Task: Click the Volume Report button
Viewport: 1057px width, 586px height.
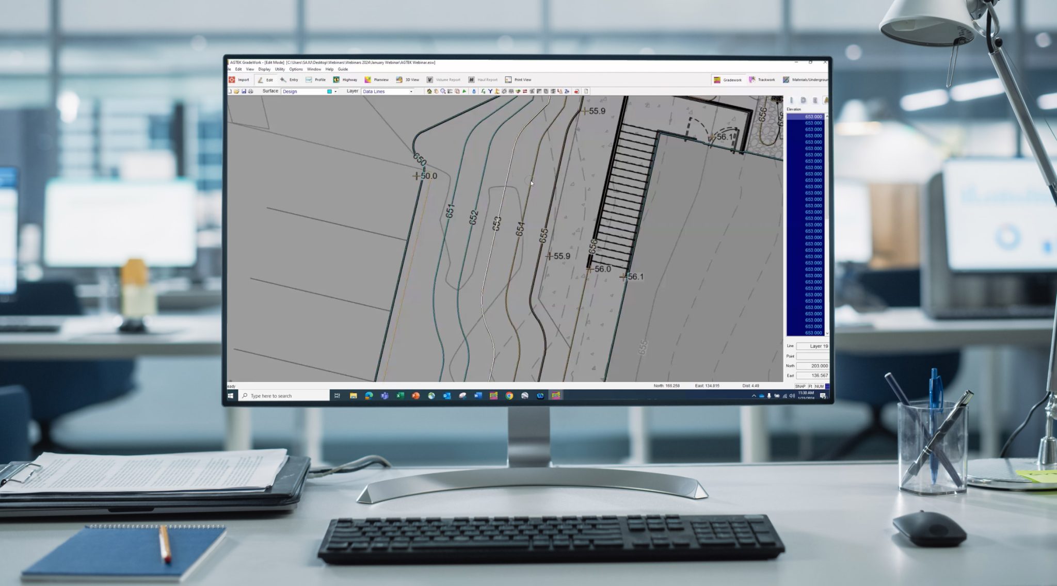Action: click(x=443, y=79)
